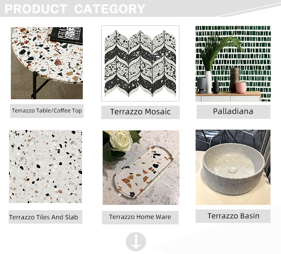Open the Terrazzo Table/Coffee Top label
281x254 pixels.
47,111
